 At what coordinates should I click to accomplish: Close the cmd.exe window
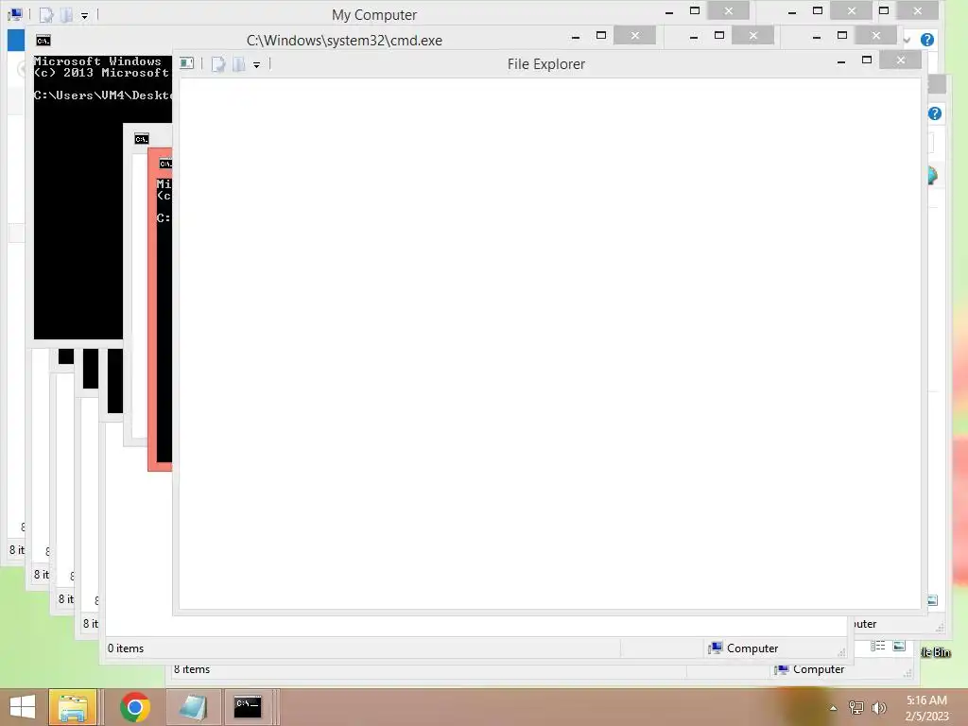634,35
